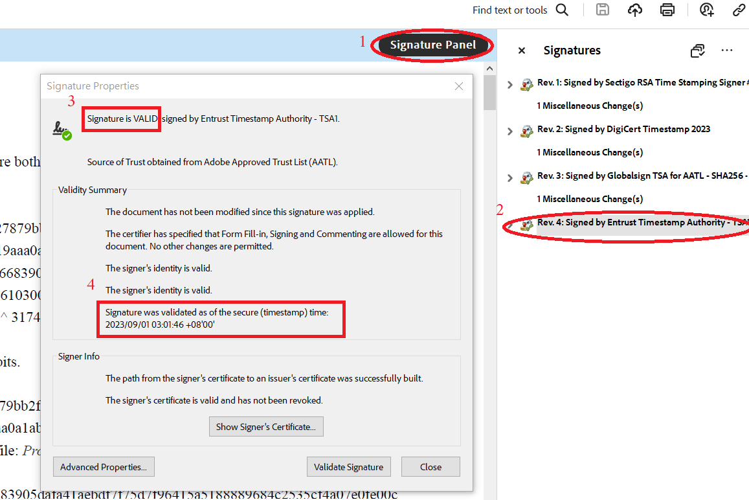This screenshot has width=749, height=500.
Task: Click Miscellaneous Change(s) under Rev. 1
Action: click(590, 106)
